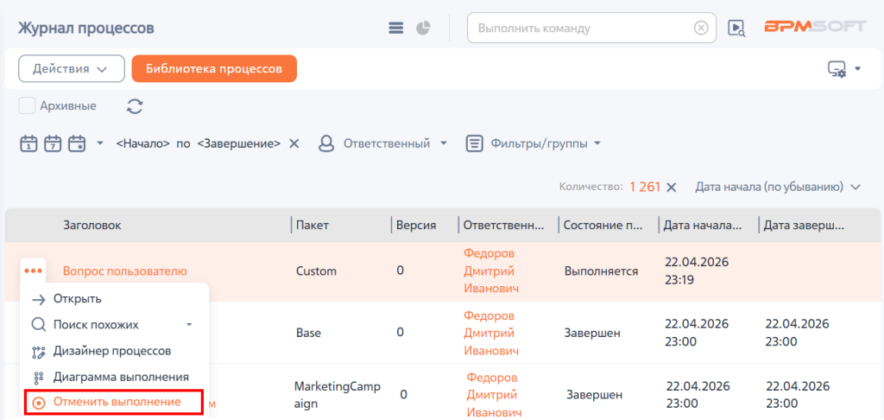Screen dimensions: 884x420
Task: Open Библиотека процессов
Action: click(214, 69)
